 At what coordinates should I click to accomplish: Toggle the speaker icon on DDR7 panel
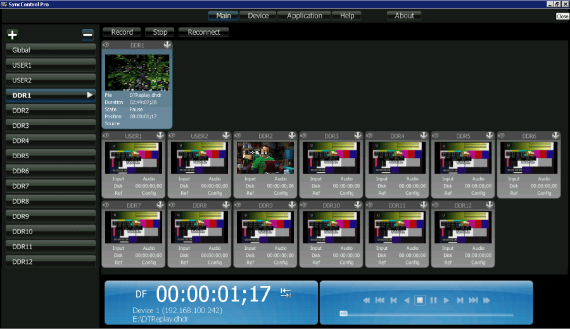click(x=106, y=205)
